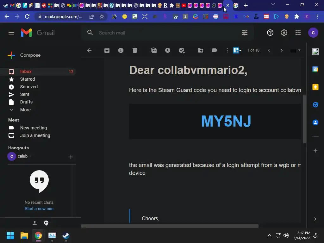Screen dimensions: 324x243
Task: Get add-ons plus icon
Action: click(x=315, y=151)
